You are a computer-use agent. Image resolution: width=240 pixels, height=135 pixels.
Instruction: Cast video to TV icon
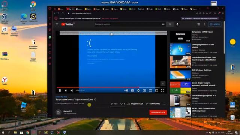pos(156,91)
